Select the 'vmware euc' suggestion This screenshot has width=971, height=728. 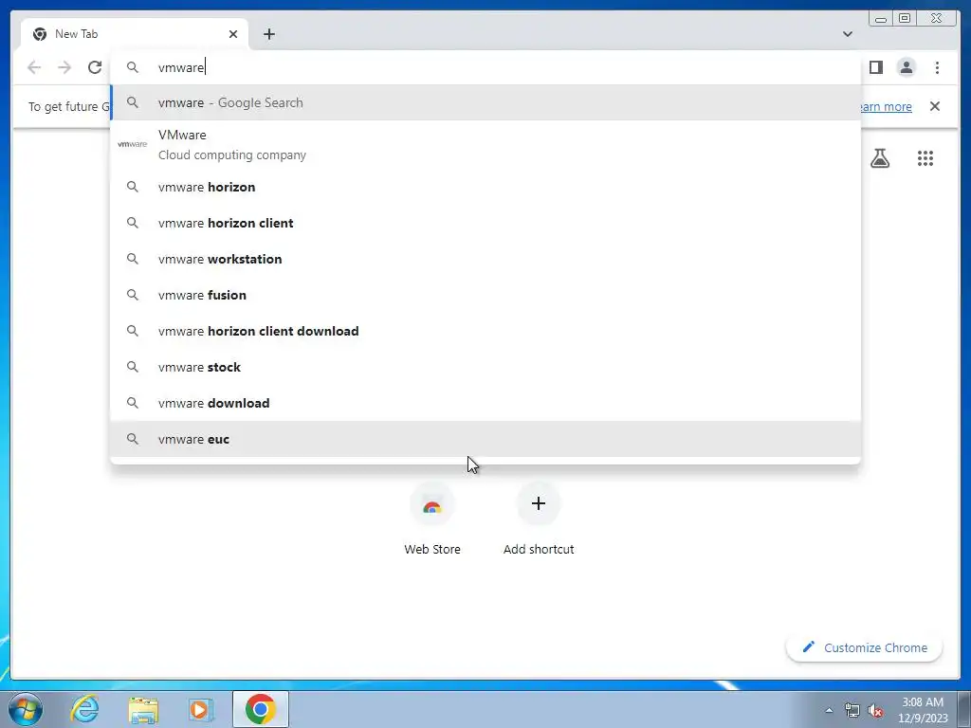[x=485, y=439]
